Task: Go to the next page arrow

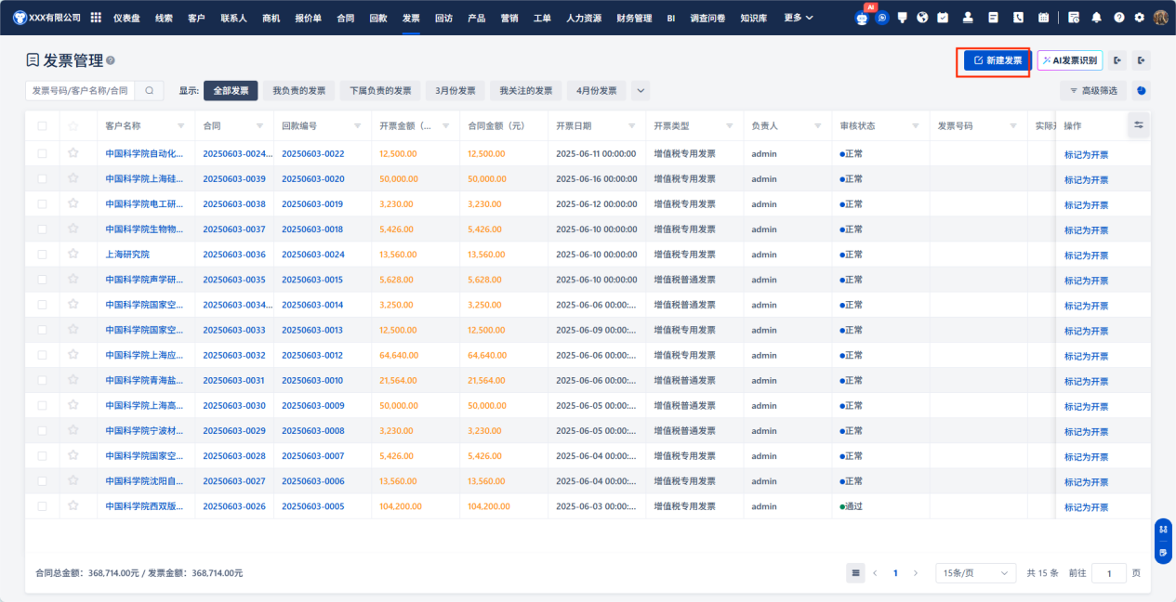Action: click(916, 573)
